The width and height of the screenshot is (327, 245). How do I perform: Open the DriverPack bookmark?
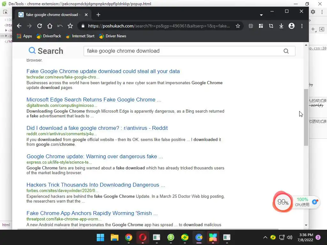[x=49, y=36]
